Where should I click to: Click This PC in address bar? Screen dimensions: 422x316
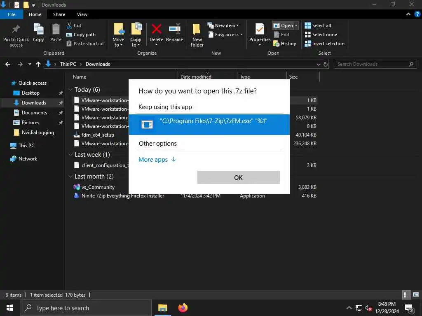coord(68,64)
